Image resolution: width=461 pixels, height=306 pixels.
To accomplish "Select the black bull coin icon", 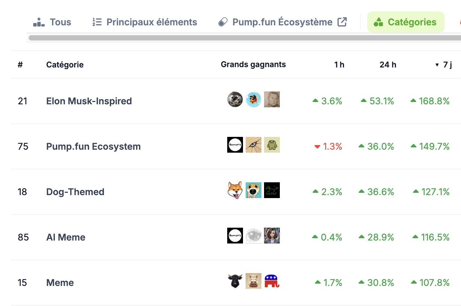I will click(235, 281).
